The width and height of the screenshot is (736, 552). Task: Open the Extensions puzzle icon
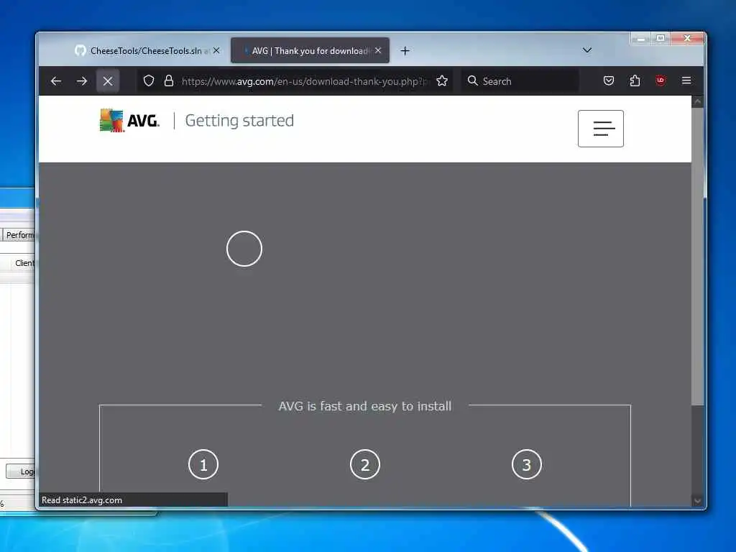pos(635,81)
